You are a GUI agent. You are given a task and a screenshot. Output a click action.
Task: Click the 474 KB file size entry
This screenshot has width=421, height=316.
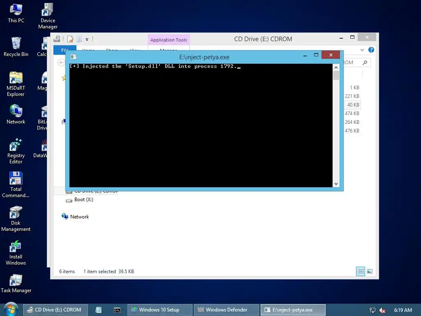pos(352,114)
